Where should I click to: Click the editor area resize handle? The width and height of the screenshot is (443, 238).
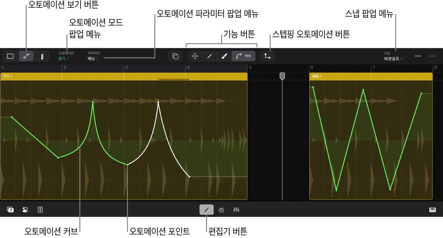(x=432, y=56)
